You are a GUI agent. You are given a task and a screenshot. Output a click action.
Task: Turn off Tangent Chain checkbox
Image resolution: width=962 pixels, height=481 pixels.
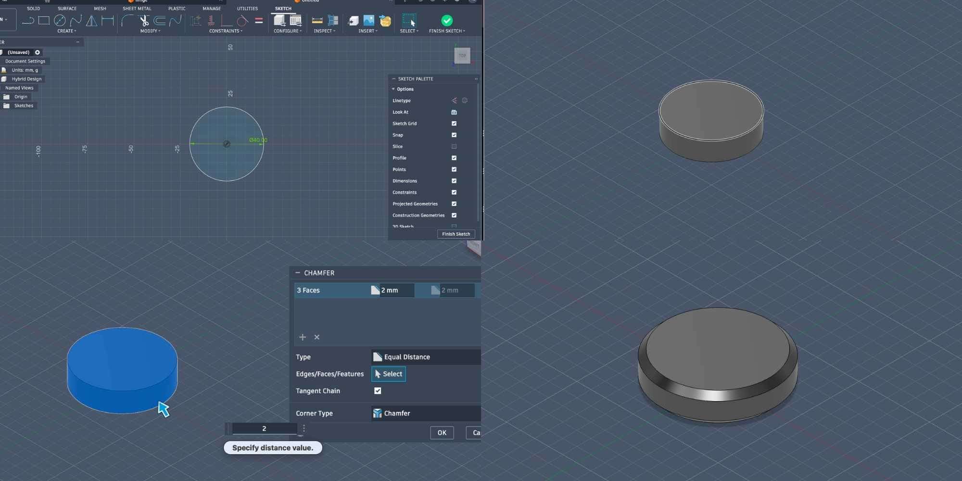pos(378,391)
